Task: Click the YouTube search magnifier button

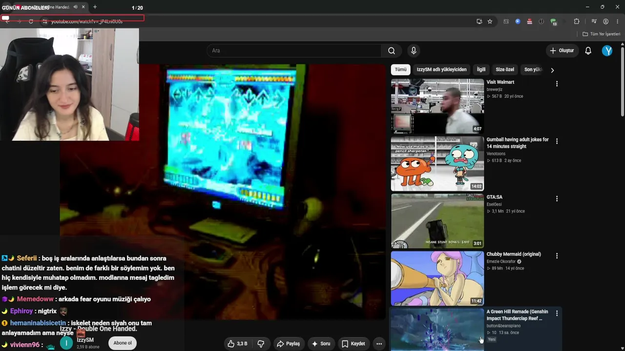Action: (392, 51)
